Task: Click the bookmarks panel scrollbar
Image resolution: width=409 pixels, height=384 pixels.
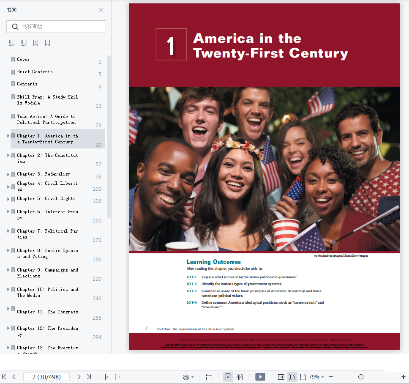Action: pos(109,137)
